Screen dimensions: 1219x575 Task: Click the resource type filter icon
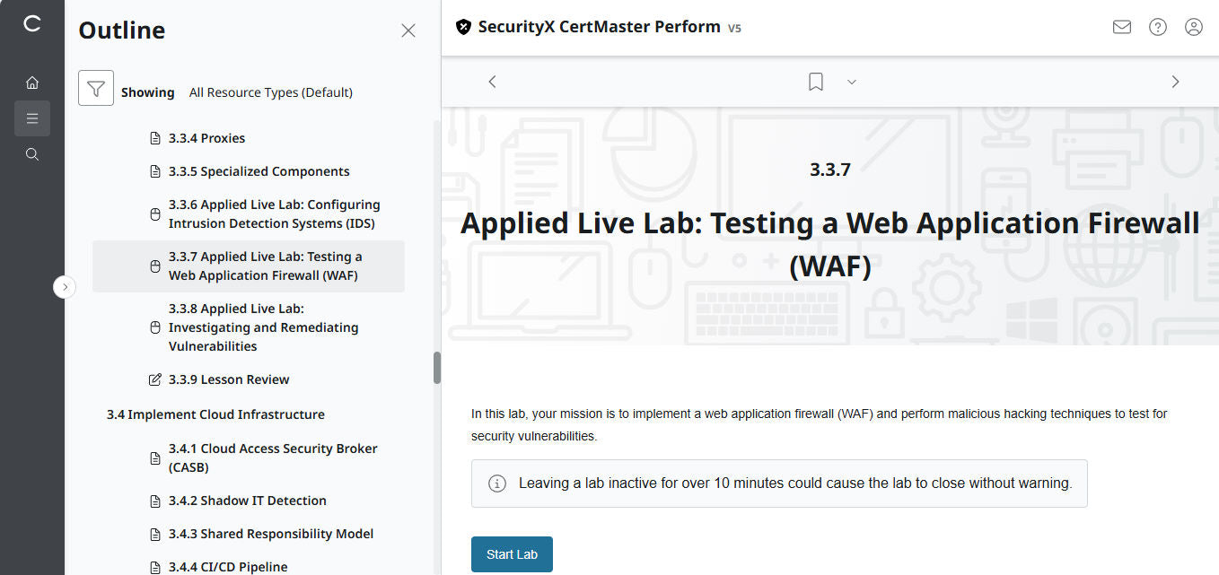(x=96, y=88)
